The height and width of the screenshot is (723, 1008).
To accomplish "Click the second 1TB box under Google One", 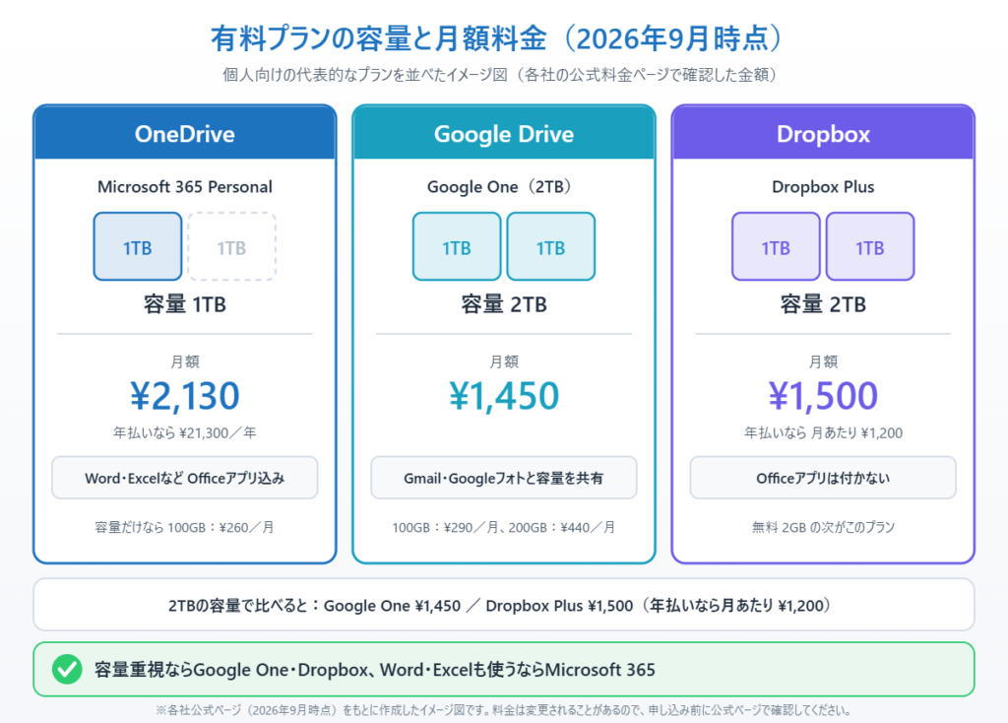I will pyautogui.click(x=551, y=247).
